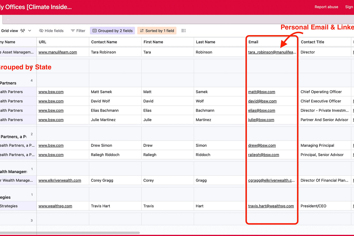Select the Director title cell in Tara's row
Viewport: 354px width, 236px height.
pos(325,52)
